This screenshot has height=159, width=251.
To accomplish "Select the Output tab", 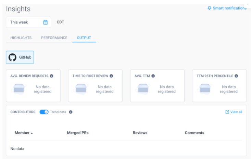I will (84, 38).
